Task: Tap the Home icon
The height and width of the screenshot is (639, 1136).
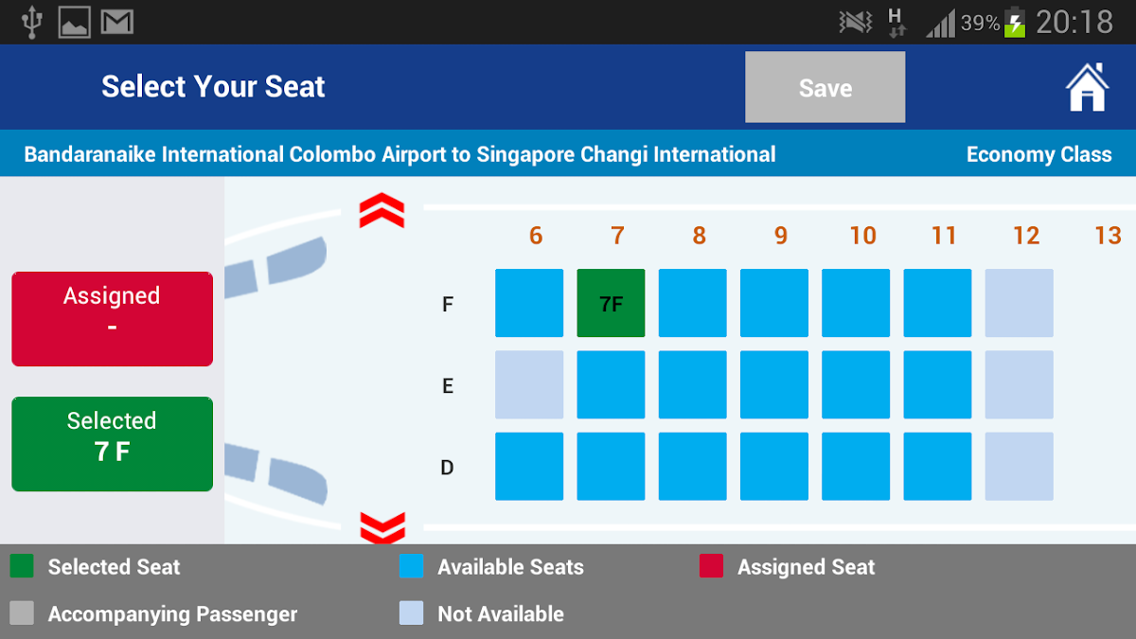Action: (1087, 87)
